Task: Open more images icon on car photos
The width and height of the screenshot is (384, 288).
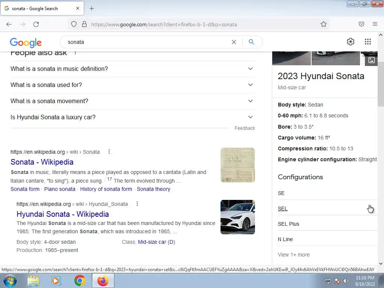Action: pyautogui.click(x=371, y=60)
